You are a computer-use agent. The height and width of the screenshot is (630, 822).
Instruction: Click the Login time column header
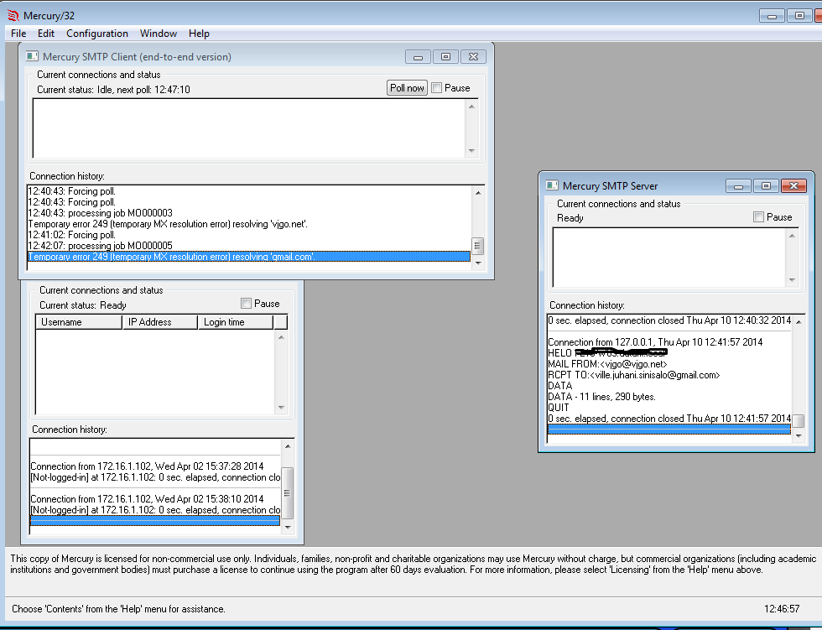coord(236,322)
